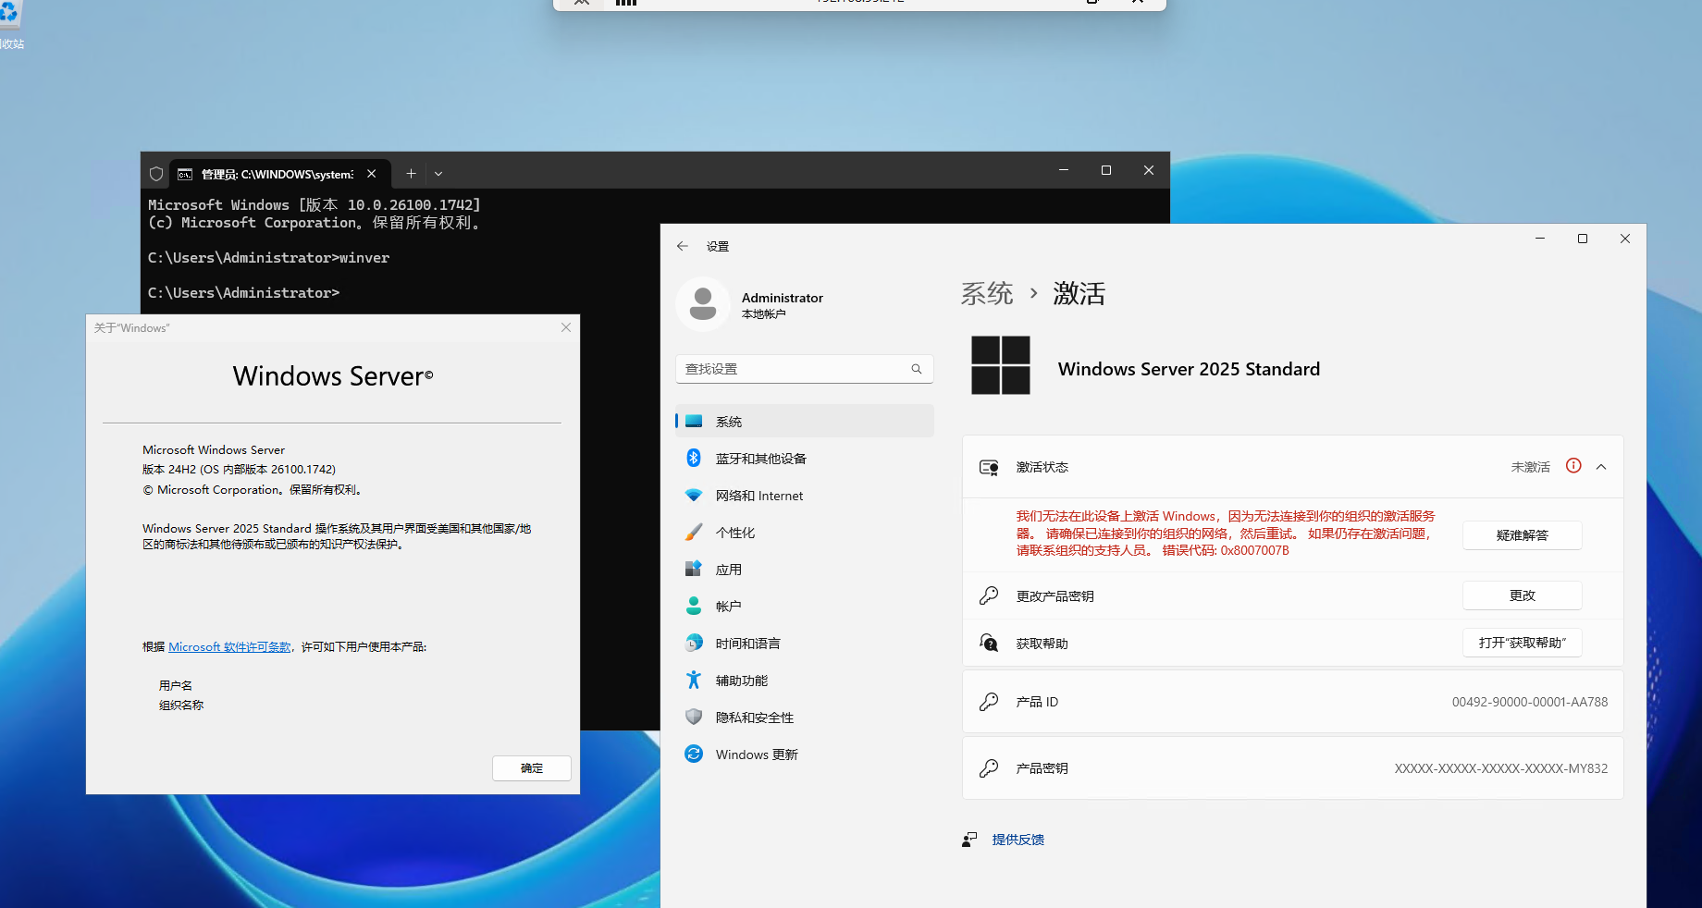Open the Personalization settings page
Image resolution: width=1702 pixels, height=908 pixels.
click(x=734, y=533)
